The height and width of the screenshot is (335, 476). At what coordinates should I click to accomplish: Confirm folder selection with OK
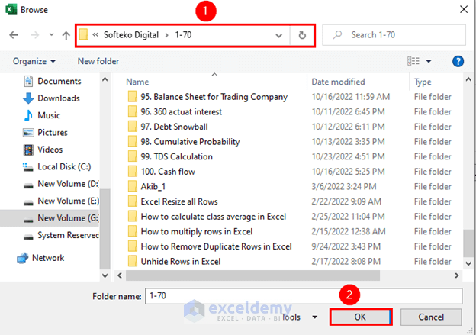361,317
